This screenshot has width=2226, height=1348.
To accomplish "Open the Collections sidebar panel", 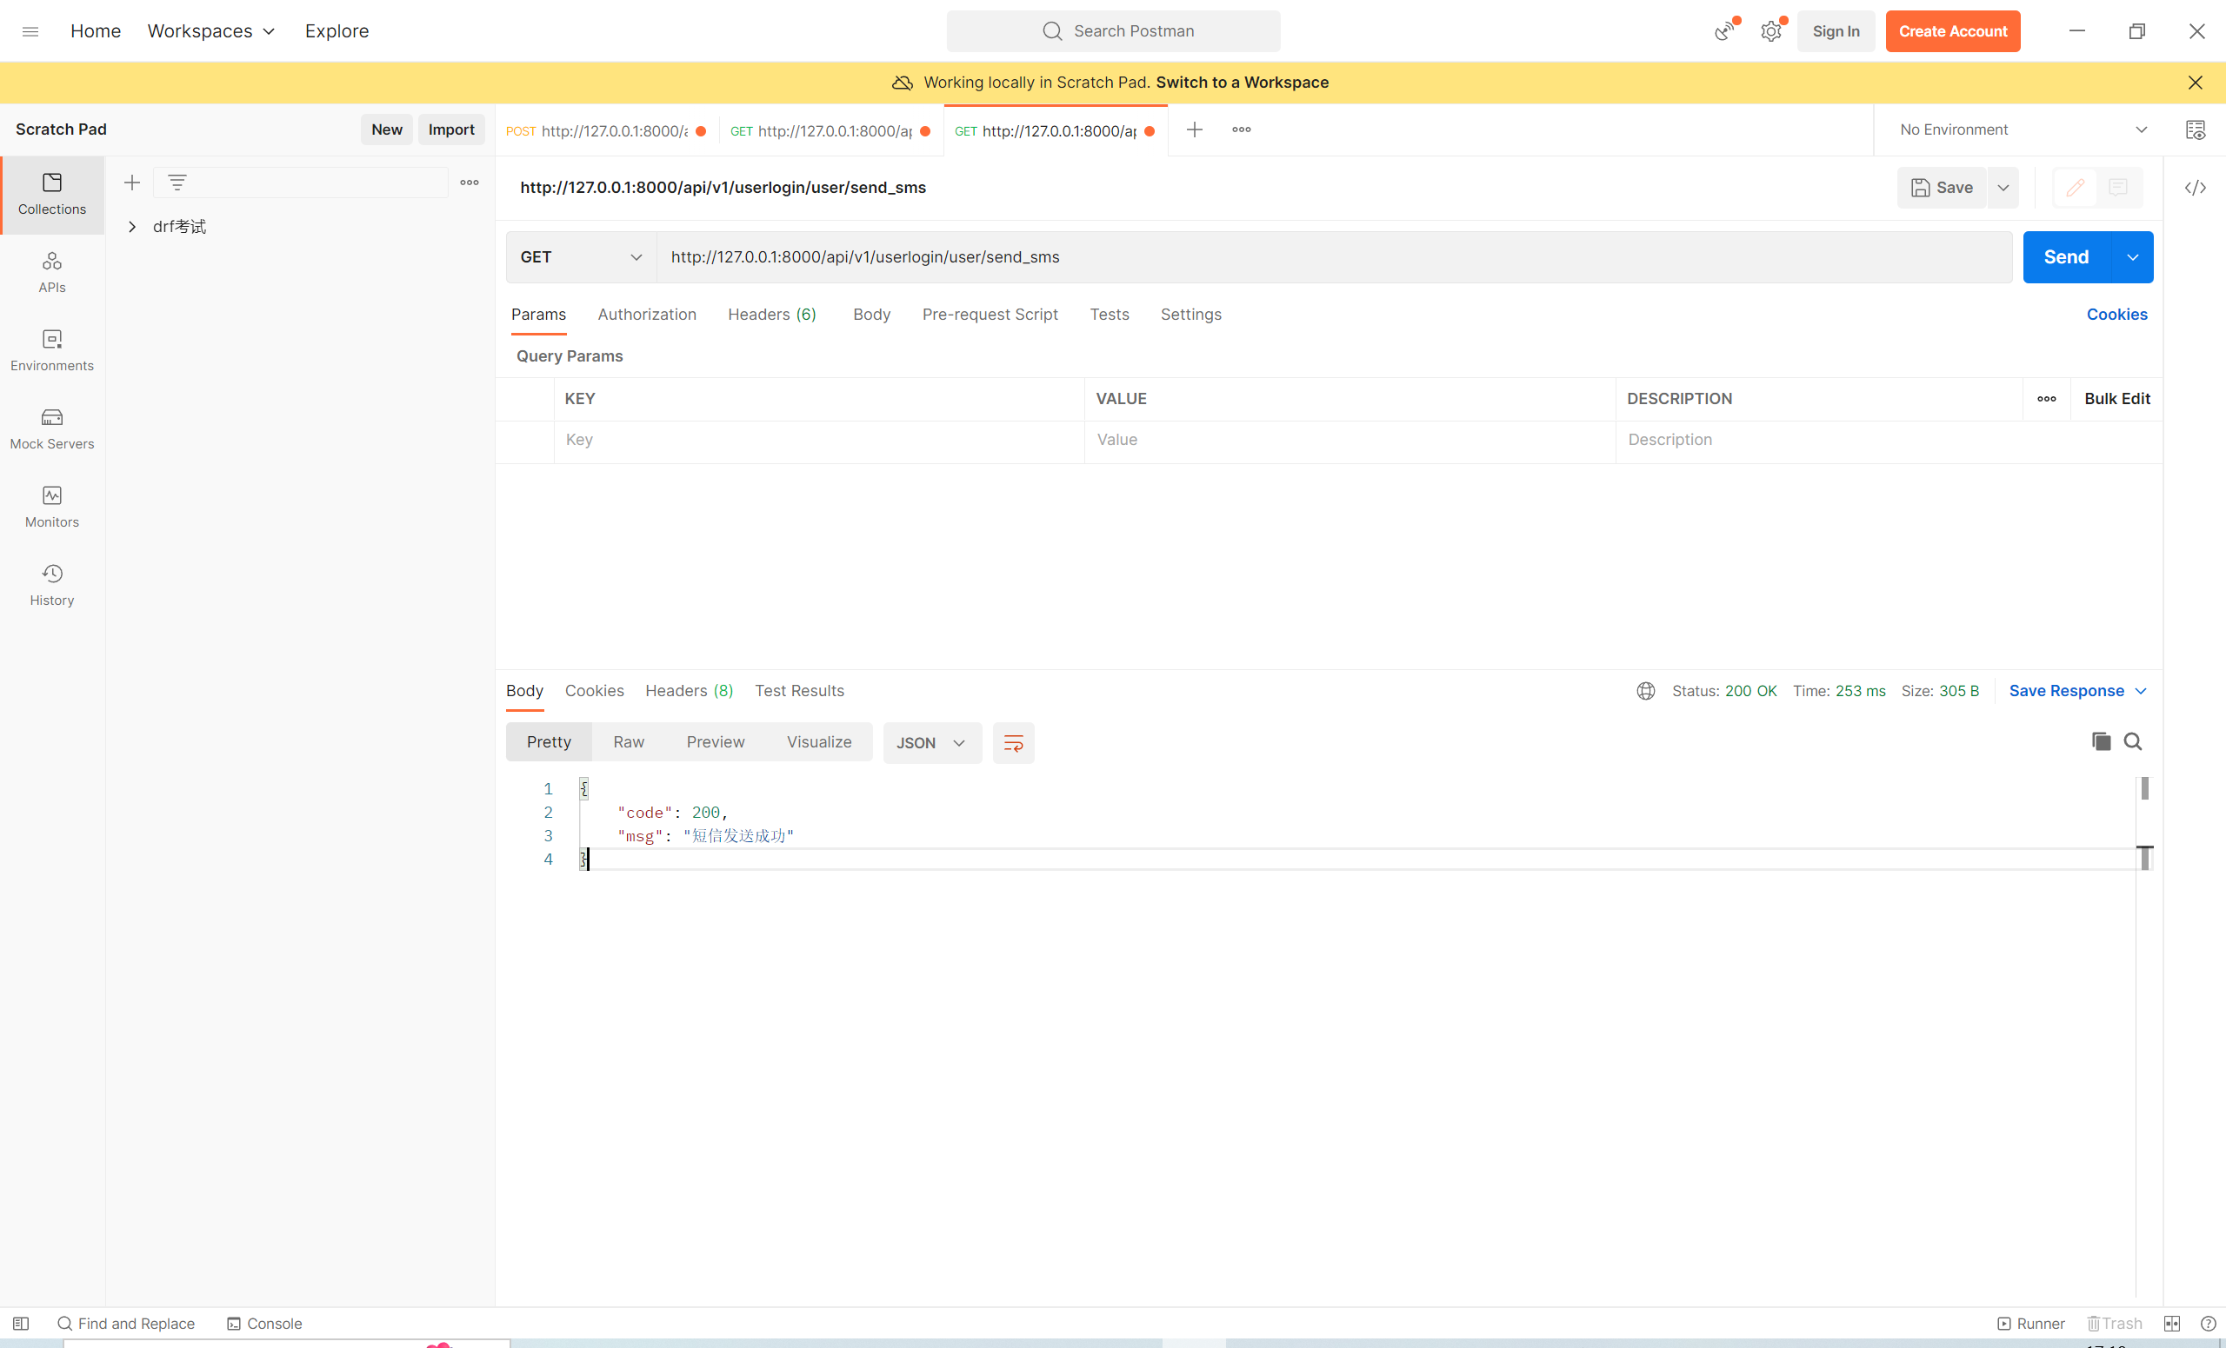I will (51, 194).
